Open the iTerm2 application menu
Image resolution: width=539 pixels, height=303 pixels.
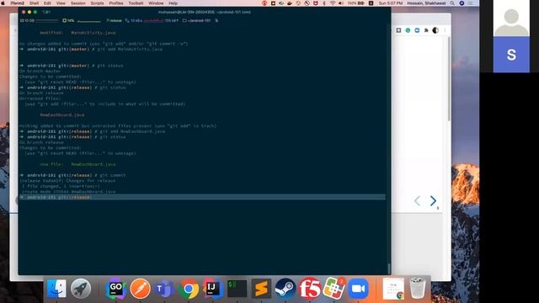(x=17, y=3)
